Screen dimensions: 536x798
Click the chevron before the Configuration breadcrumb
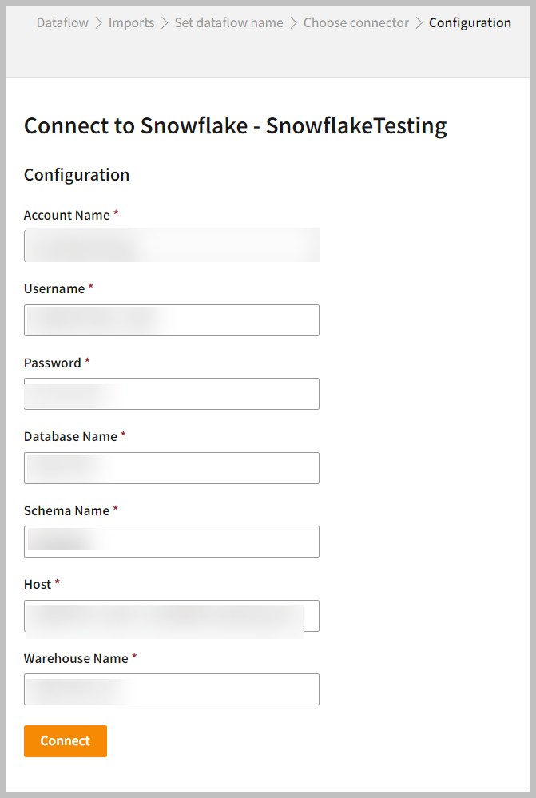coord(419,22)
